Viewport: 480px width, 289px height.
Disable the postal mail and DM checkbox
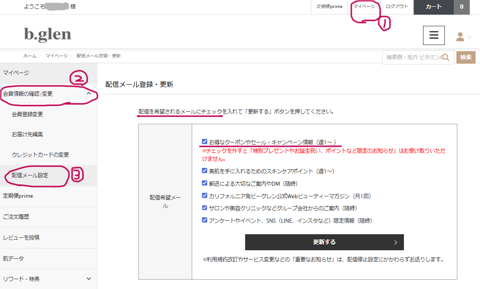pyautogui.click(x=204, y=183)
